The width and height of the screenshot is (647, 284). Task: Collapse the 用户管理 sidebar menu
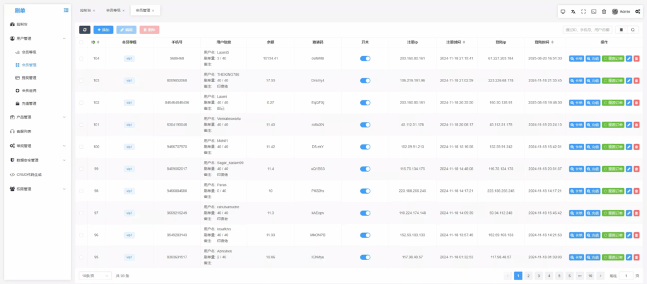point(38,38)
